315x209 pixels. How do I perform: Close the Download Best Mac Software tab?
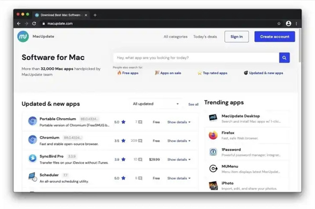[x=86, y=15]
